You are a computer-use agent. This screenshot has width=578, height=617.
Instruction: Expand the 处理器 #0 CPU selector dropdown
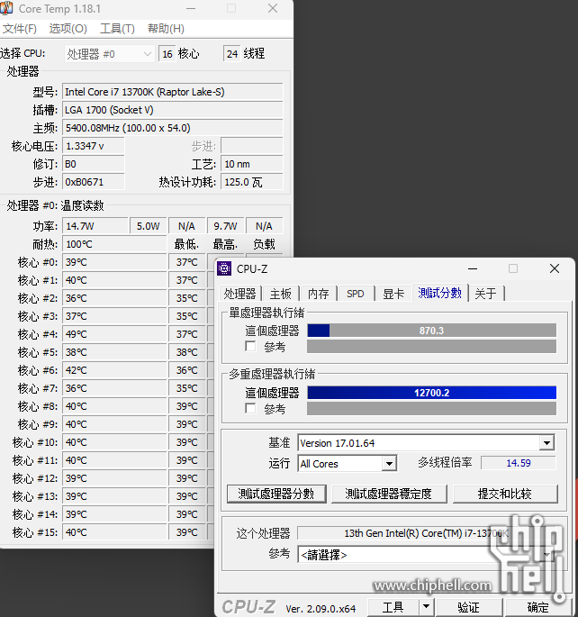tap(109, 54)
